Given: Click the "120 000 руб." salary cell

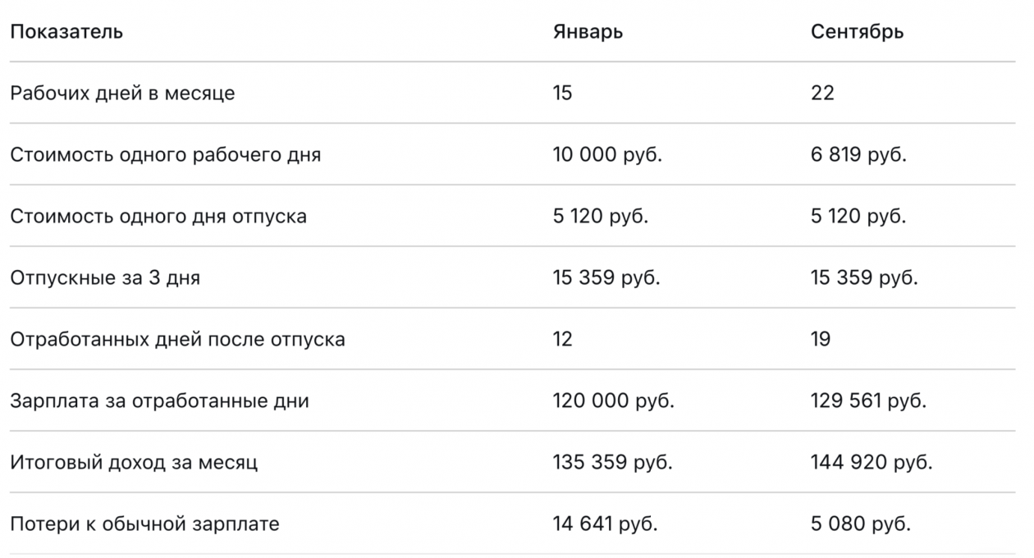Looking at the screenshot, I should click(x=613, y=400).
